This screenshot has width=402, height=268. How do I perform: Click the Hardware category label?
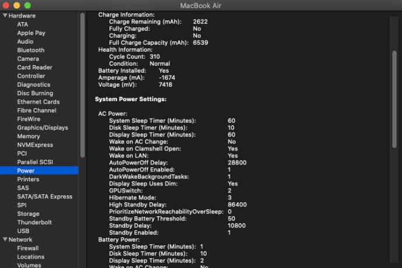click(22, 16)
